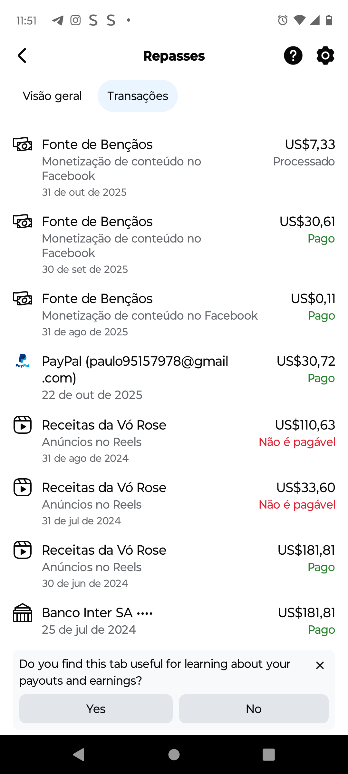
Task: Answer No to the survey
Action: (254, 709)
